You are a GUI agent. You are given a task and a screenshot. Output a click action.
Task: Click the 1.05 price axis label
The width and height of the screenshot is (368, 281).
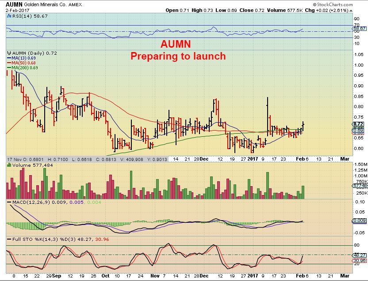pos(359,55)
